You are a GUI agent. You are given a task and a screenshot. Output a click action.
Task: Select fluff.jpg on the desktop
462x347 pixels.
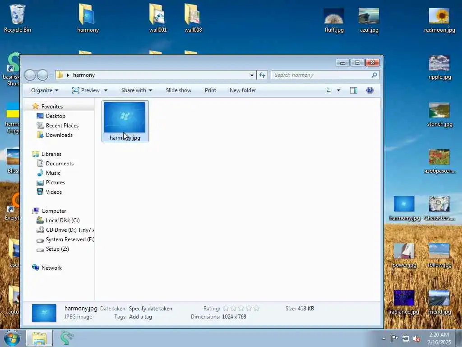tap(334, 20)
